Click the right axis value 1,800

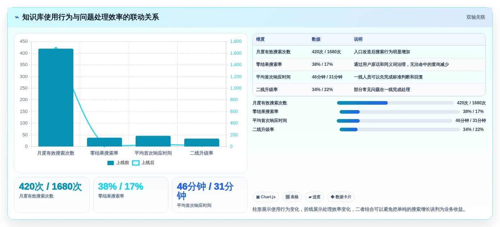click(x=236, y=41)
